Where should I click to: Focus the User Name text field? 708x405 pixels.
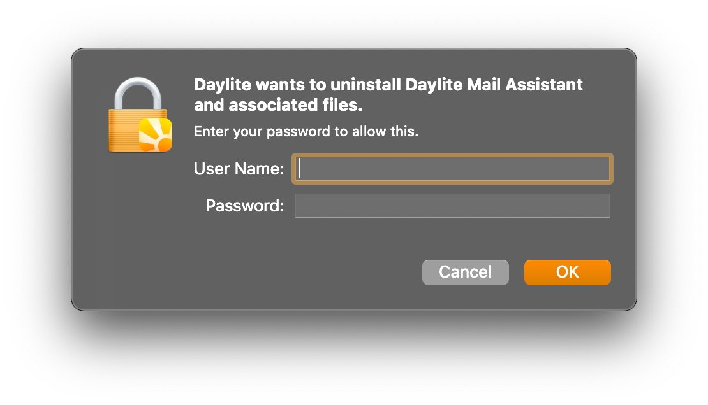click(453, 169)
